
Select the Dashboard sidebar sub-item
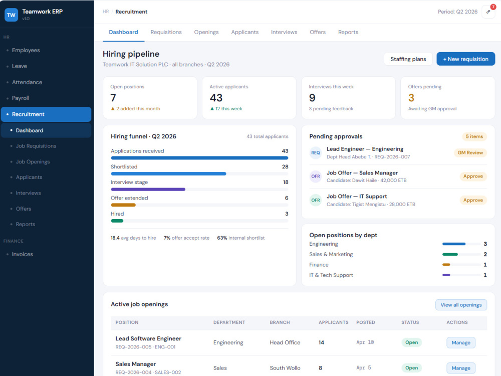click(46, 130)
